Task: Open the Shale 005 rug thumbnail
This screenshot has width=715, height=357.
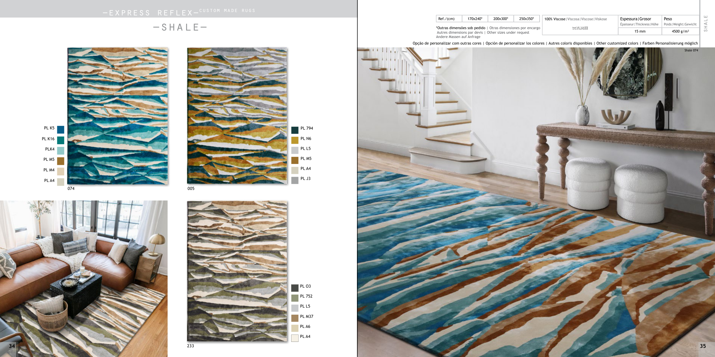Action: coord(237,116)
